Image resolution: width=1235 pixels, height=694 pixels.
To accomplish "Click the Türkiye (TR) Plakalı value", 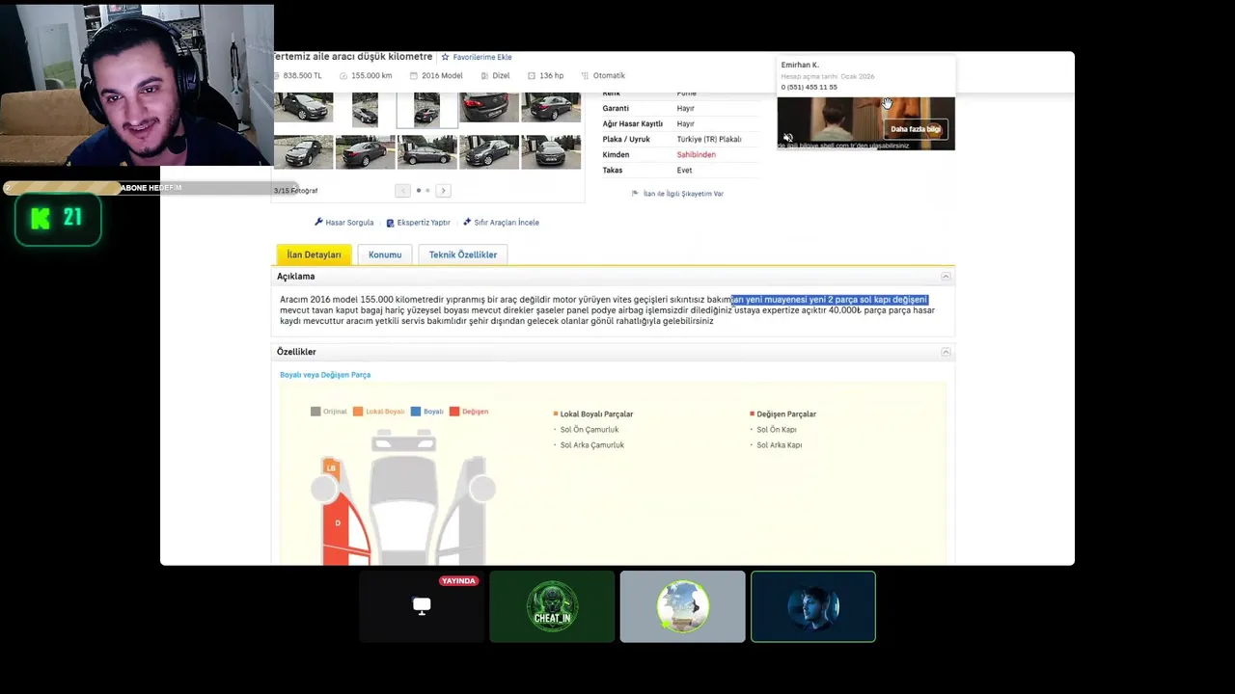I will pyautogui.click(x=709, y=139).
